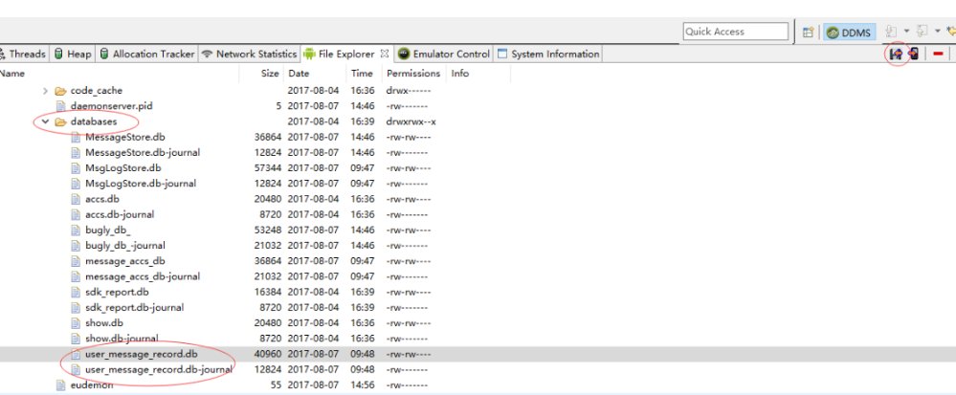Image resolution: width=956 pixels, height=395 pixels.
Task: Switch to the Network Statistics tab
Action: point(249,54)
